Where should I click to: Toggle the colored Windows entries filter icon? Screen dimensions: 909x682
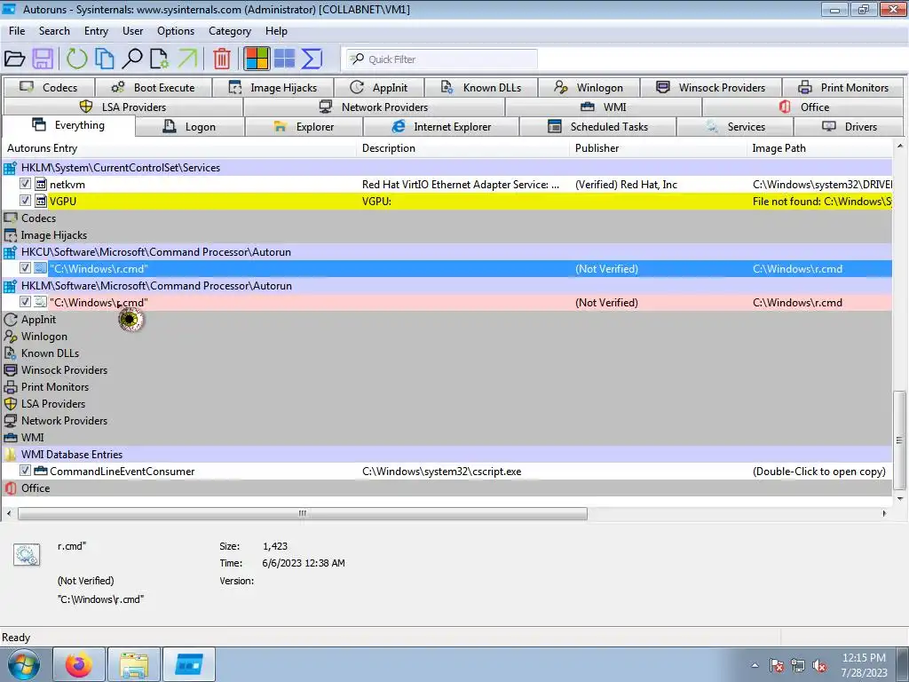pyautogui.click(x=257, y=59)
